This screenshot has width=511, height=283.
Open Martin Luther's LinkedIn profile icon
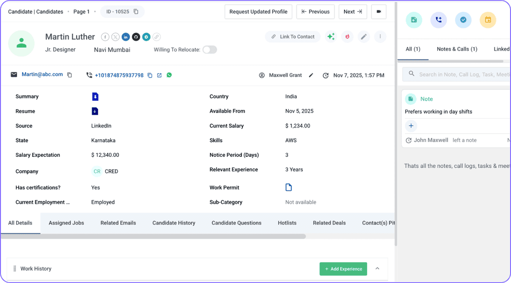tap(125, 36)
